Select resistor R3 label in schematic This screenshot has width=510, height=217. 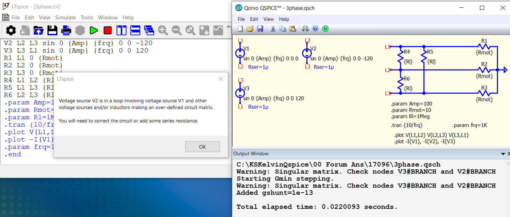point(484,88)
